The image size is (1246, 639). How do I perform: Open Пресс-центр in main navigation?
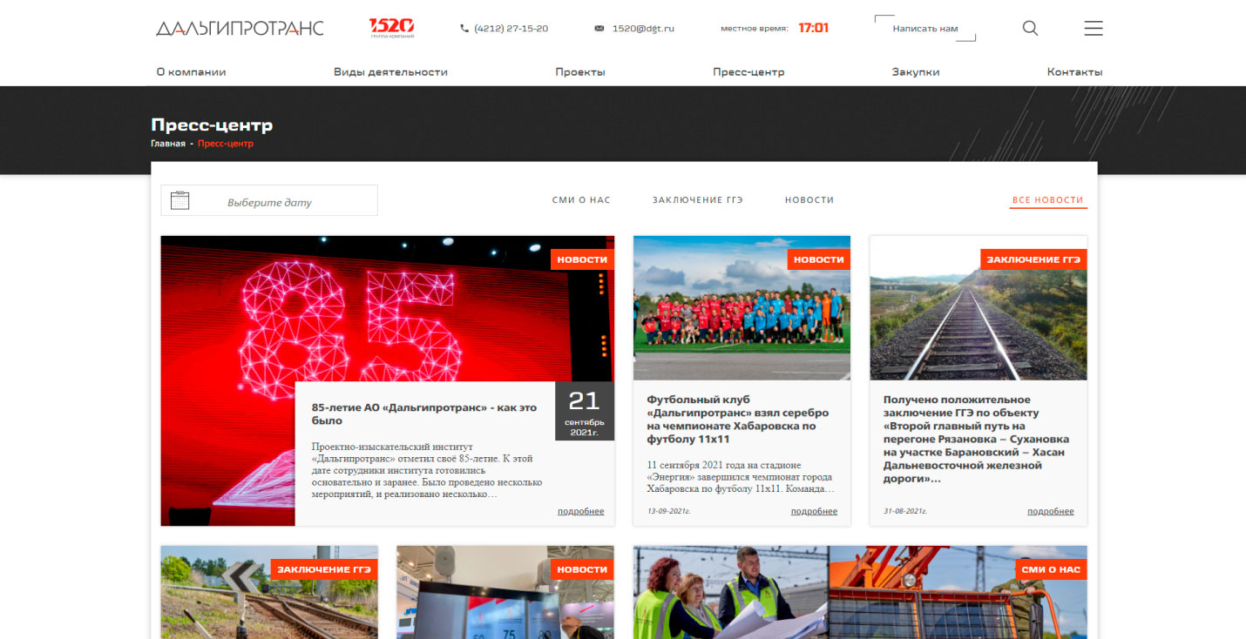(748, 72)
